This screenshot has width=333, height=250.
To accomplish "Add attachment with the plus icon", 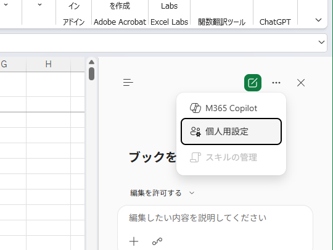I will click(x=134, y=241).
